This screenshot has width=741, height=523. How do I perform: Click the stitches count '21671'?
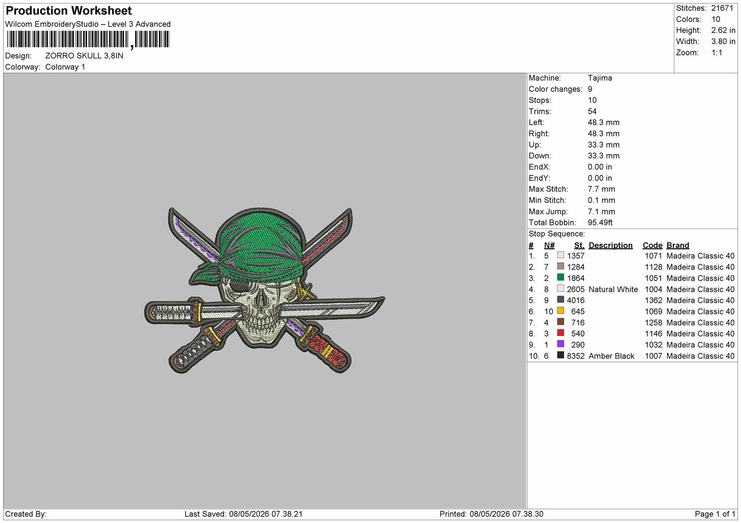(x=722, y=8)
